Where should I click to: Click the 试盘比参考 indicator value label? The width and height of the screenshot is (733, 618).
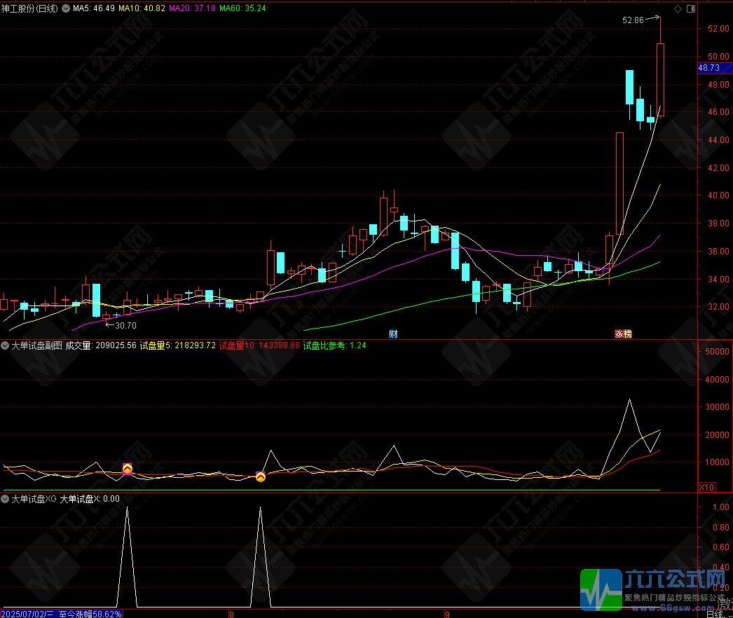(339, 345)
